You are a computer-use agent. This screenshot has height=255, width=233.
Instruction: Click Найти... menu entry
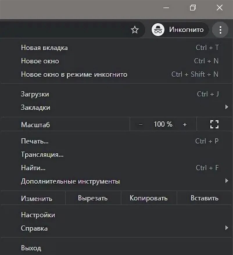pos(33,168)
